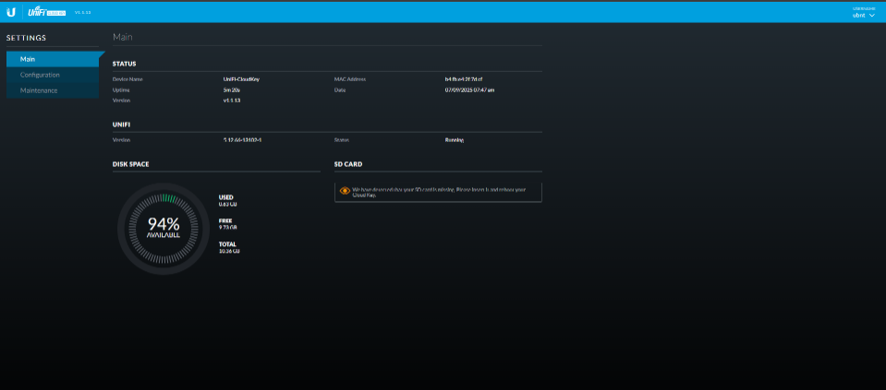Click the MAC address value
Viewport: 886px width, 390px height.
[464, 79]
